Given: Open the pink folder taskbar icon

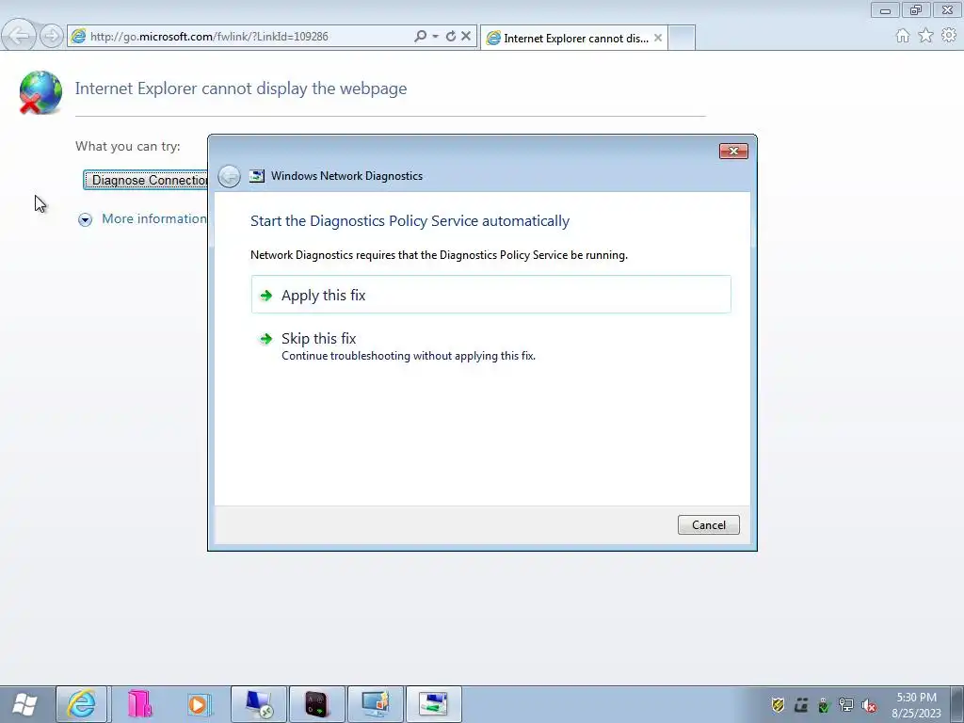Looking at the screenshot, I should [139, 704].
